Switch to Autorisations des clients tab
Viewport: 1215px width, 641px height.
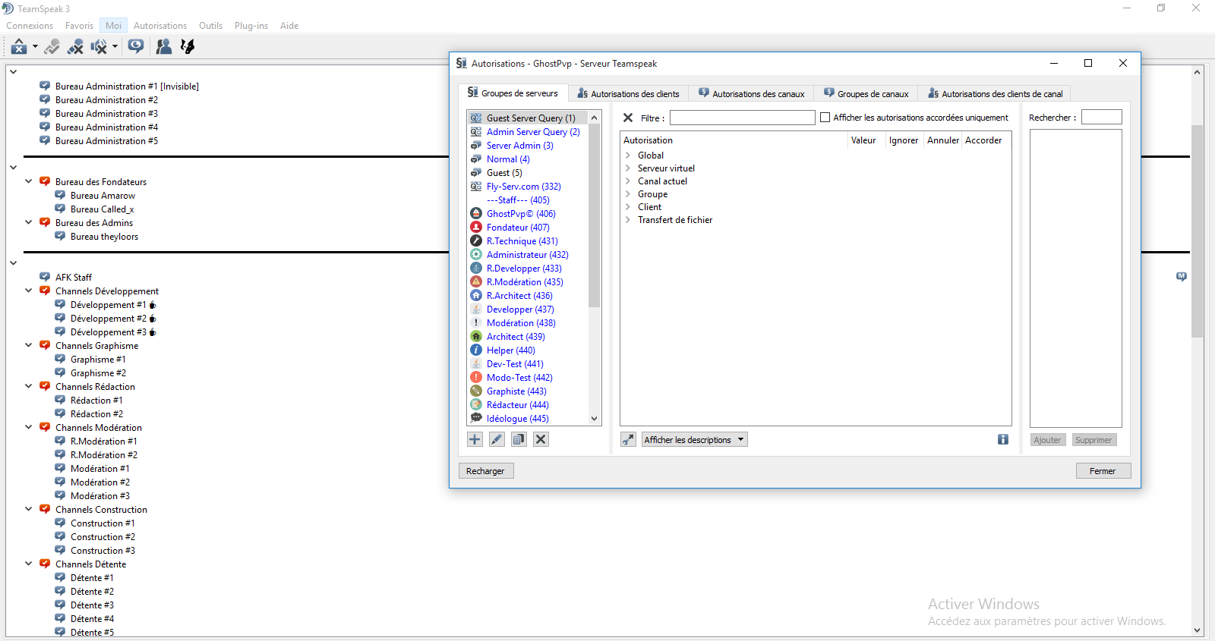tap(628, 94)
